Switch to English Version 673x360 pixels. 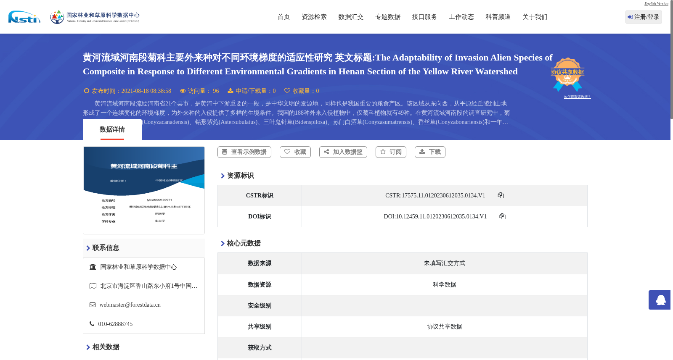656,3
